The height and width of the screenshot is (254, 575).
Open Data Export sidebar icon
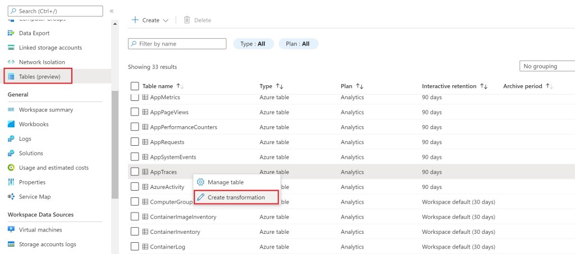tap(11, 33)
